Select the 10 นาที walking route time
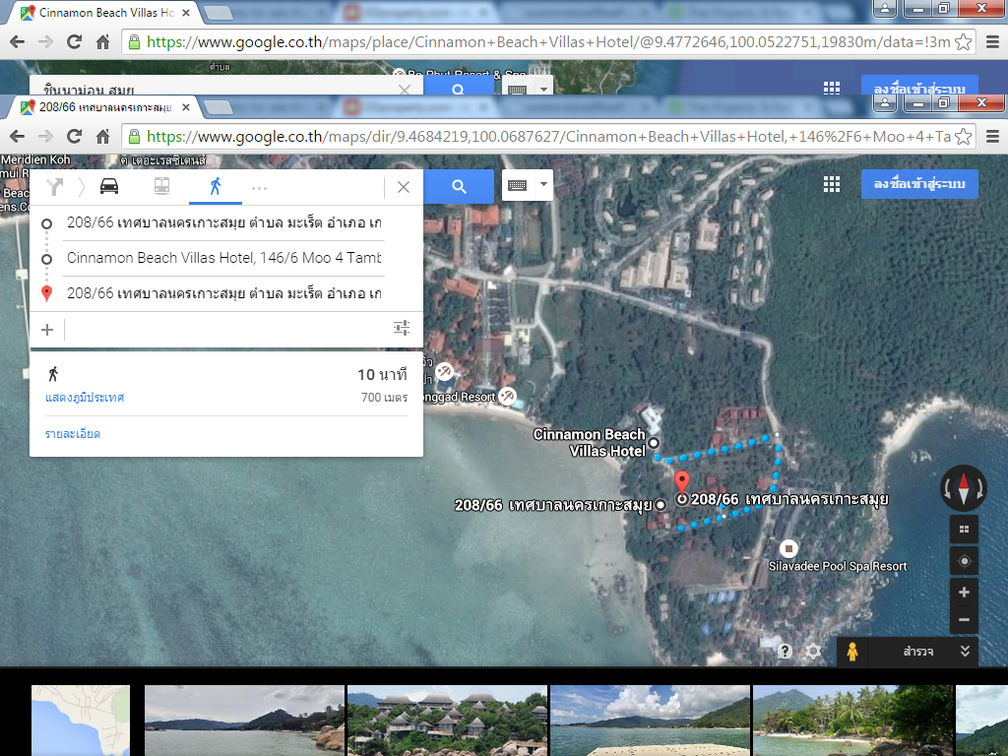Screen dimensions: 1008x756 click(383, 375)
